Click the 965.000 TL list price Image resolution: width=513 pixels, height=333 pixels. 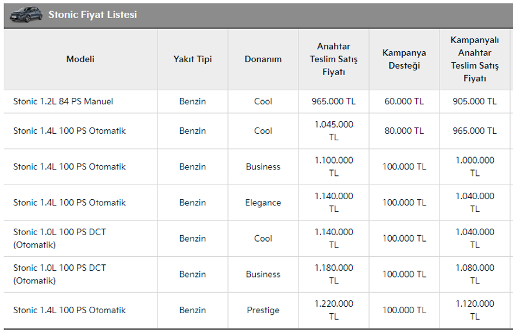tap(333, 101)
